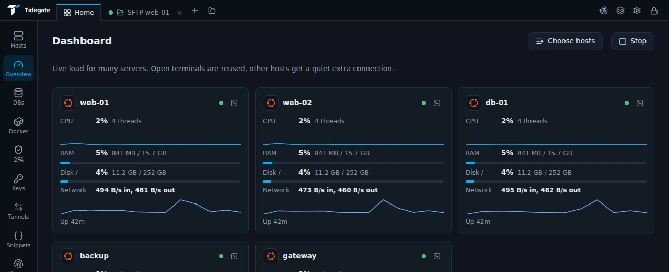This screenshot has height=272, width=669.
Task: Open the 2FA shield section
Action: click(18, 154)
